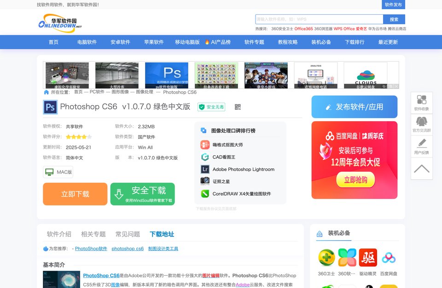Open the photoshop cs6 recommendation link

(x=128, y=248)
